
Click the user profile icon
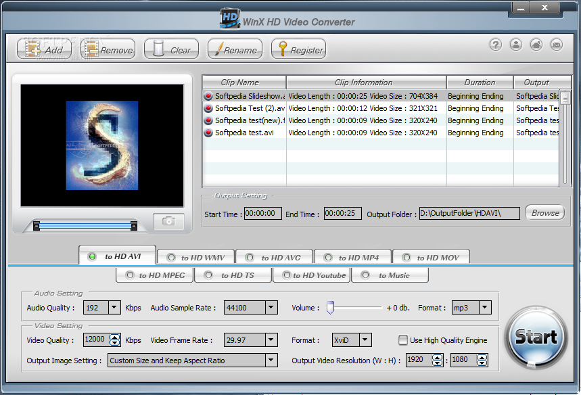[516, 45]
